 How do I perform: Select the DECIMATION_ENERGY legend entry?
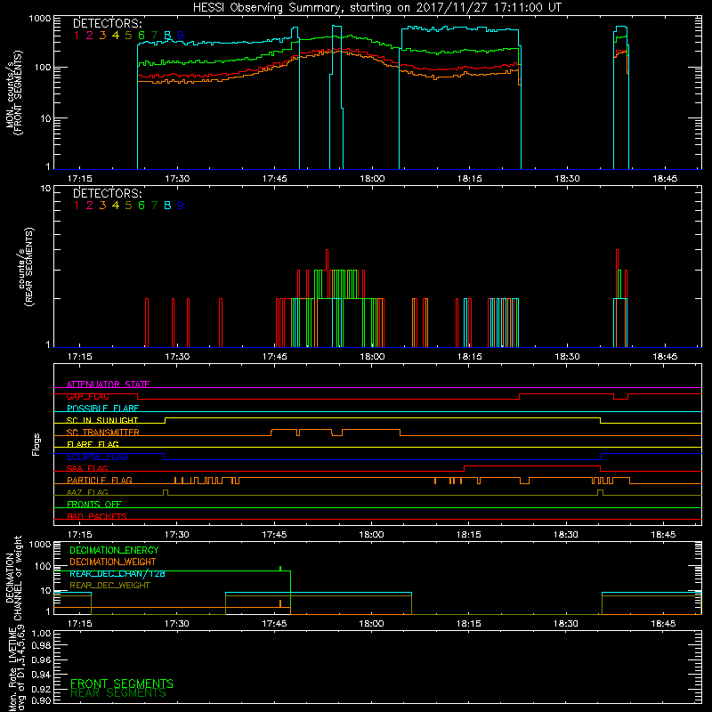pos(114,550)
